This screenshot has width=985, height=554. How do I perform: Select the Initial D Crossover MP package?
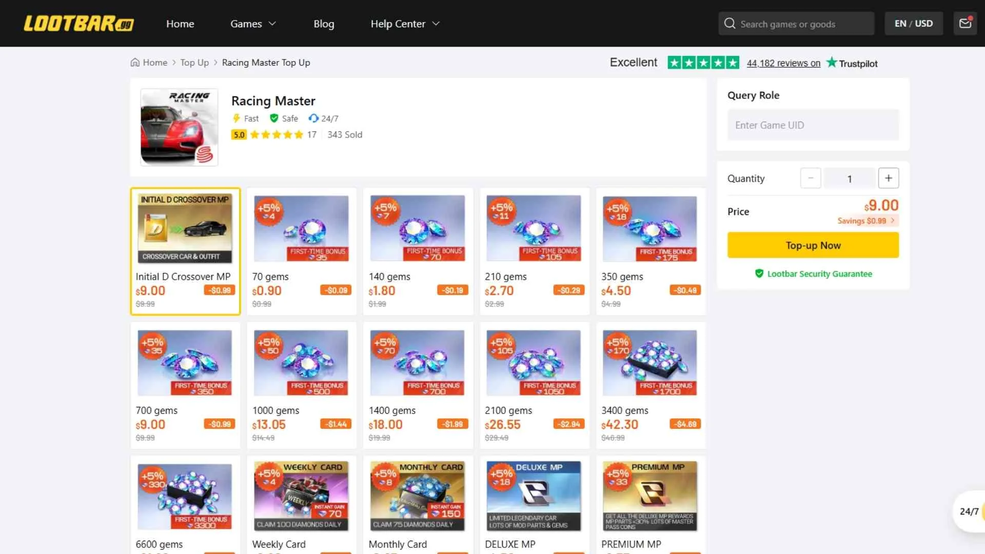185,251
